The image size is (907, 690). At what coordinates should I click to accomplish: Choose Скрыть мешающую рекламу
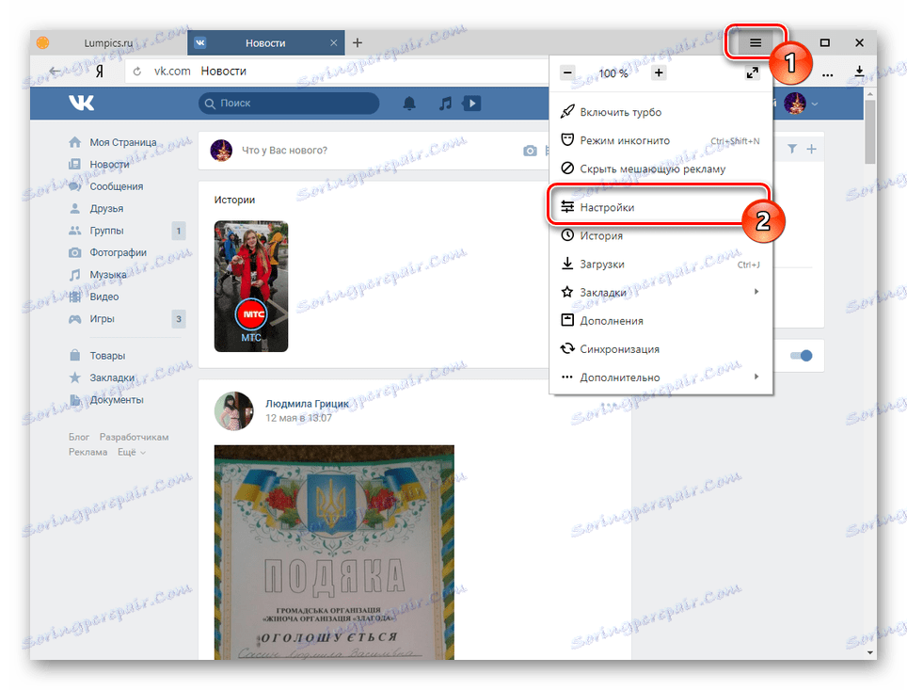pyautogui.click(x=660, y=169)
